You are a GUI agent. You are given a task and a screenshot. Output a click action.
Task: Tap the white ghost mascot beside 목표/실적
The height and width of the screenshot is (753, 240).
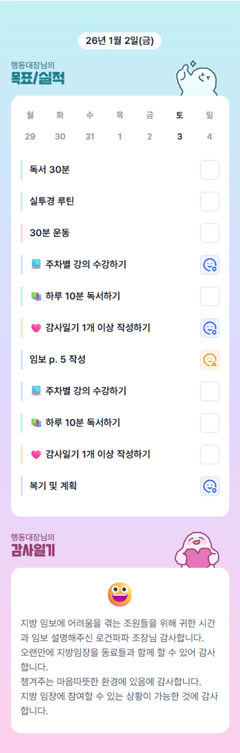coord(196,79)
